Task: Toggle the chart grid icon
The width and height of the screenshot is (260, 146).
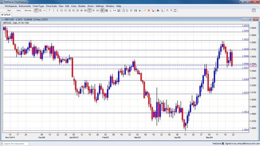Action: pyautogui.click(x=107, y=10)
